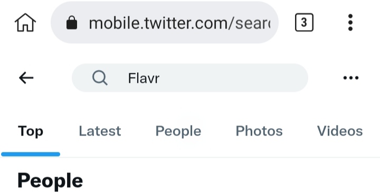Click the address bar left of the padlock
The width and height of the screenshot is (380, 193).
coord(59,23)
